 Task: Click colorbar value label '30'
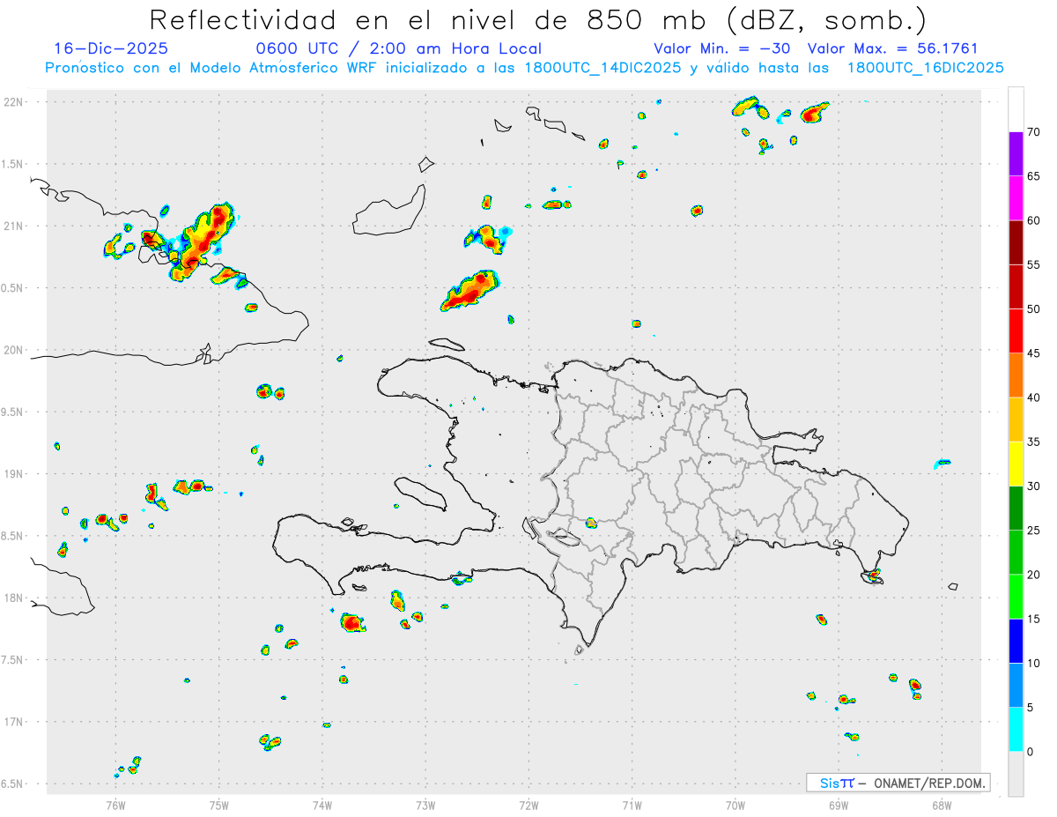1034,486
